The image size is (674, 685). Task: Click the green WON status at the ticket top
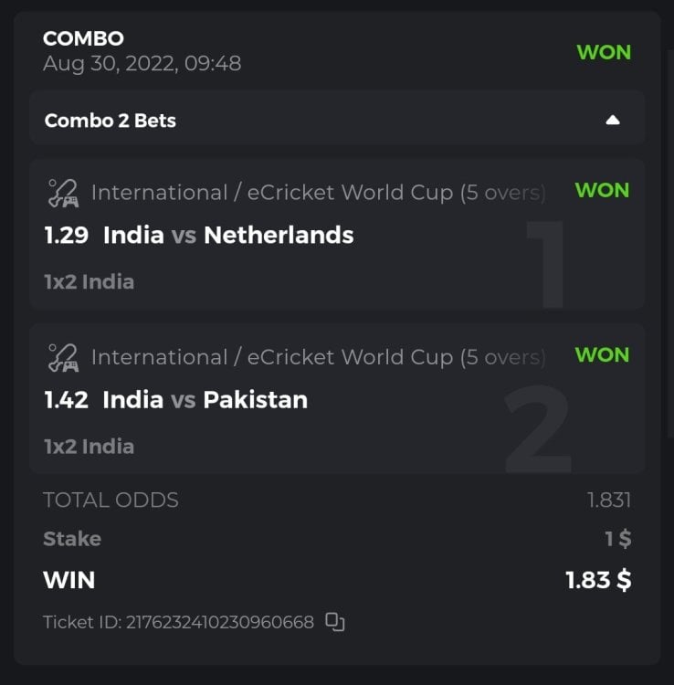click(604, 51)
